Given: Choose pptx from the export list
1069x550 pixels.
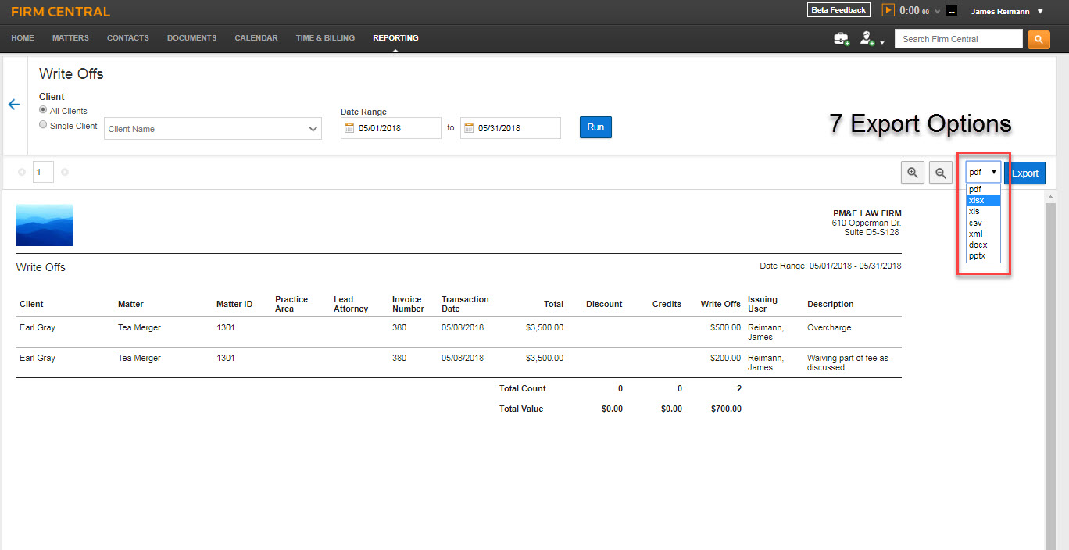Looking at the screenshot, I should (983, 255).
